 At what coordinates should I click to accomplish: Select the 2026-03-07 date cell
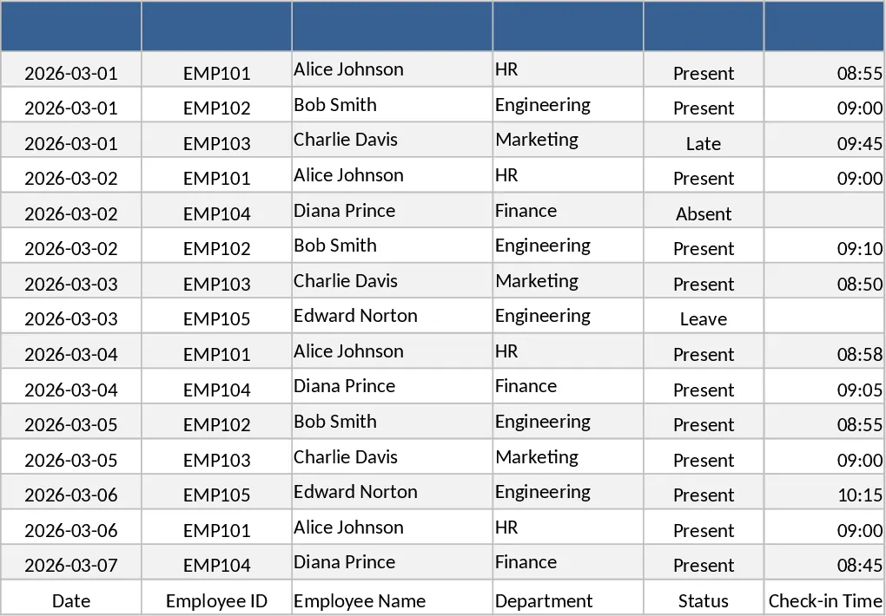70,562
